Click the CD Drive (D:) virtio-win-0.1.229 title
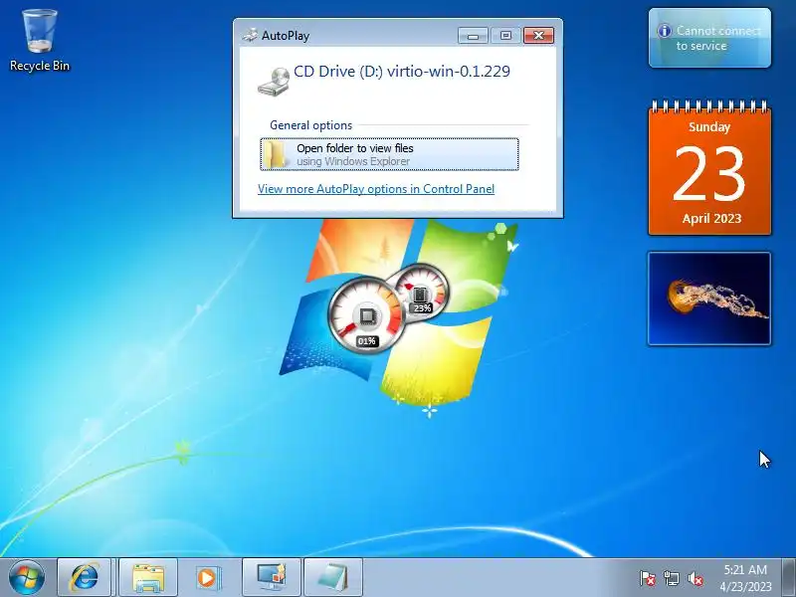The height and width of the screenshot is (597, 796). click(402, 71)
